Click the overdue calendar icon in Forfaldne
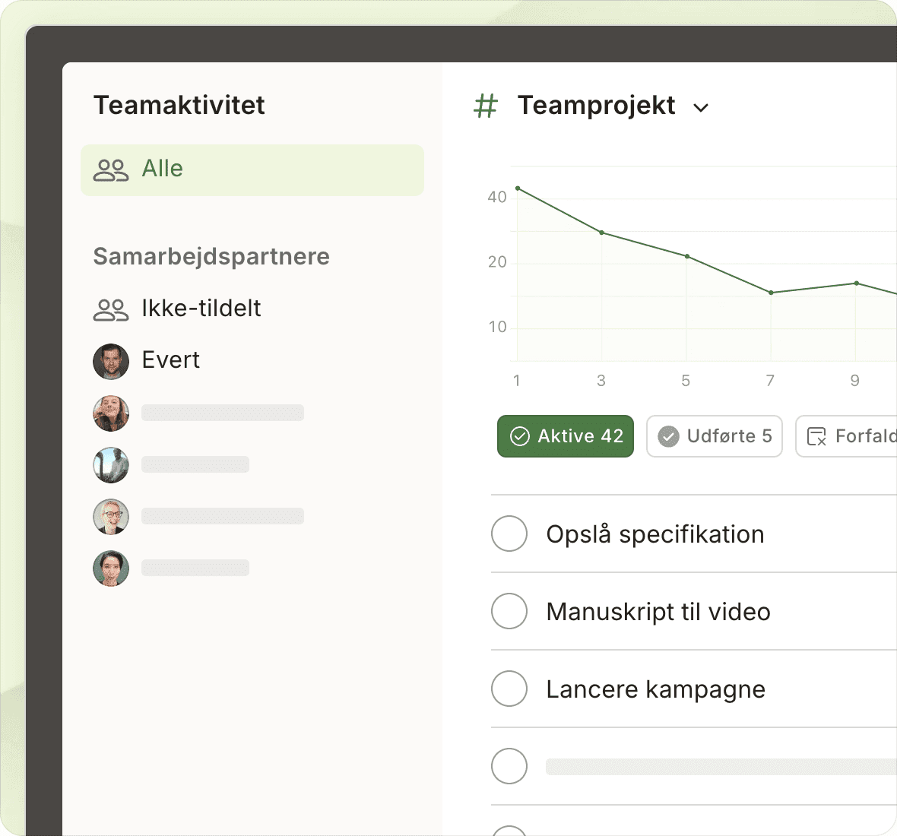The width and height of the screenshot is (897, 836). (816, 436)
